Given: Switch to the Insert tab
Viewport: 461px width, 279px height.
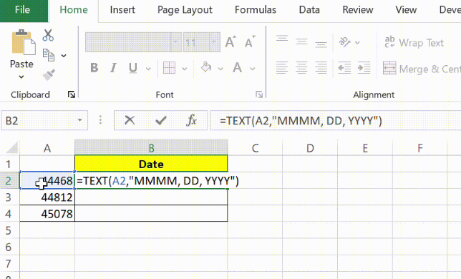Looking at the screenshot, I should pyautogui.click(x=122, y=10).
